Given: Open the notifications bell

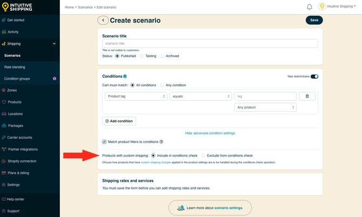Looking at the screenshot, I should pos(310,7).
